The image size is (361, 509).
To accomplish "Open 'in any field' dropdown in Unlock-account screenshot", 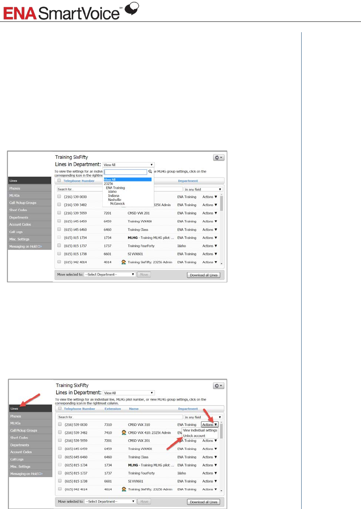I will [x=203, y=417].
